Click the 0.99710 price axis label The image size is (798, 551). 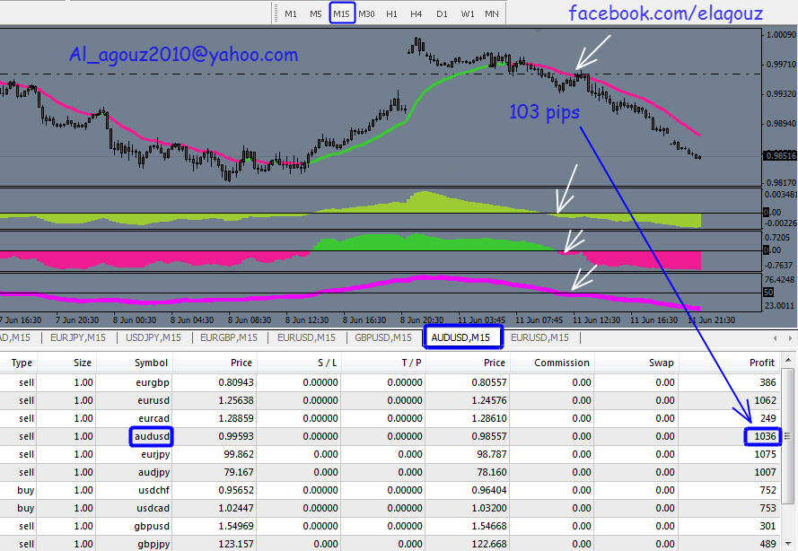[x=781, y=65]
